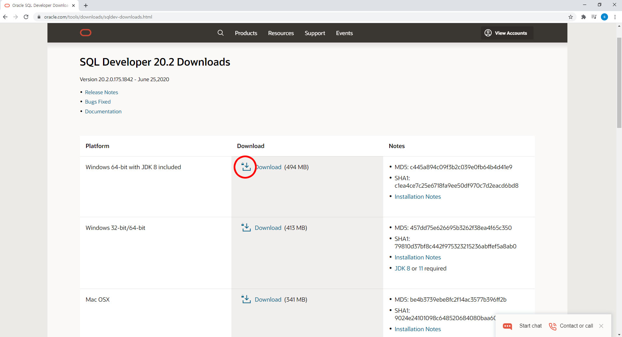Open the Events menu

[x=344, y=33]
